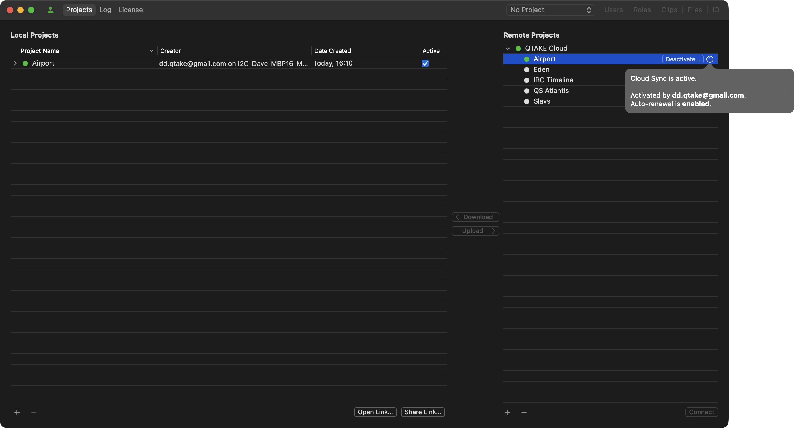Screen dimensions: 801x428
Task: Switch to the Log tab
Action: click(105, 10)
